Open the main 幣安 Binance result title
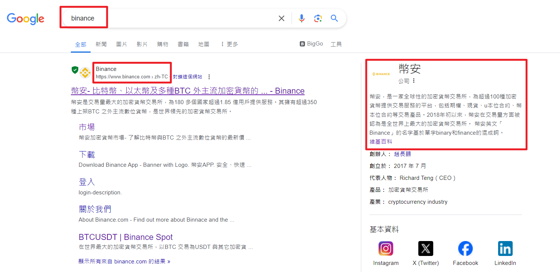560x272 pixels. [x=188, y=91]
